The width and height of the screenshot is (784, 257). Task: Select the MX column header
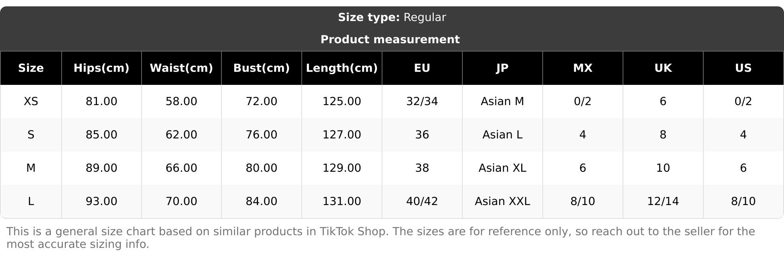click(582, 68)
